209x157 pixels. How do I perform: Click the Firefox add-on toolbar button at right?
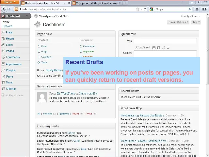[205, 9]
